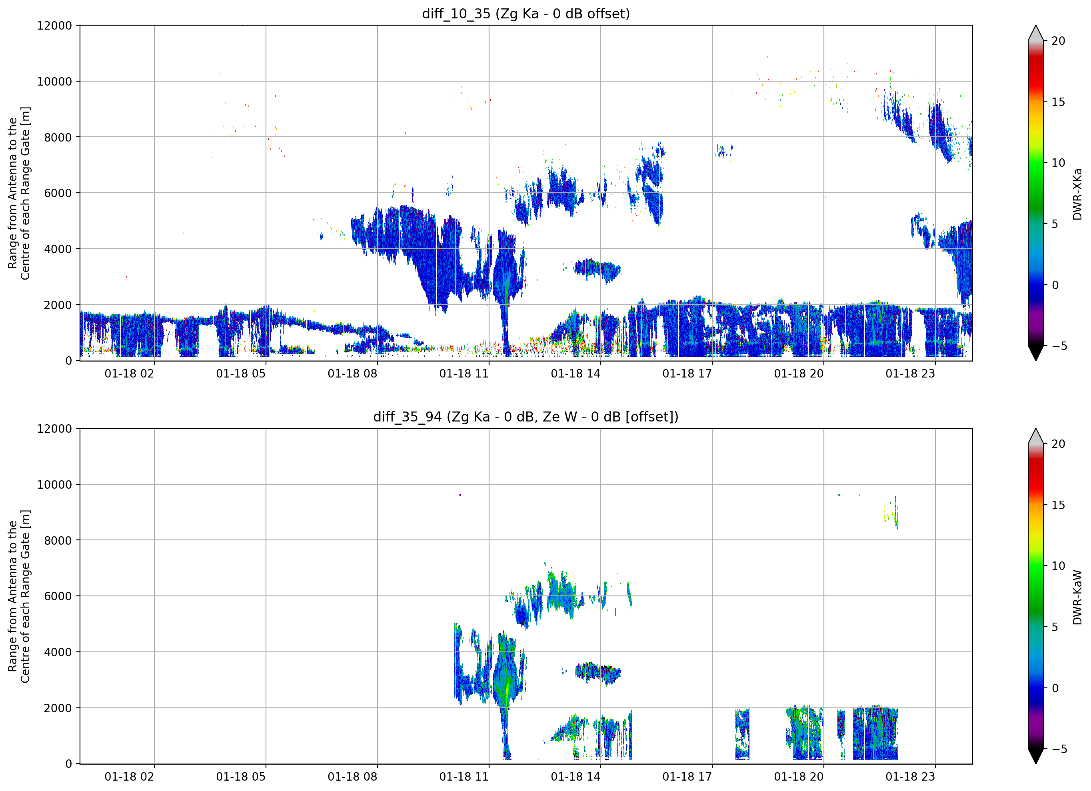This screenshot has width=1091, height=791.
Task: Click the '01-18 11' x-tick in the diff_10_35 plot
Action: (x=464, y=374)
